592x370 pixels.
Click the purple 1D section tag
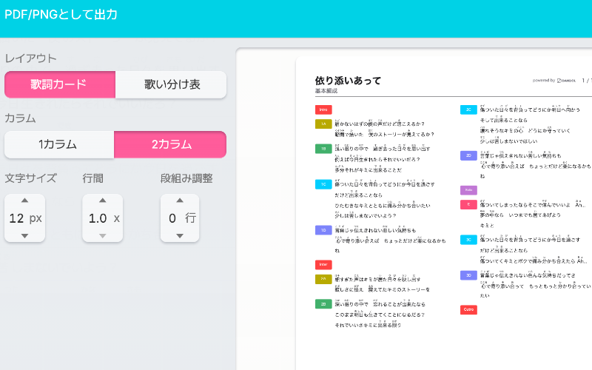click(323, 230)
